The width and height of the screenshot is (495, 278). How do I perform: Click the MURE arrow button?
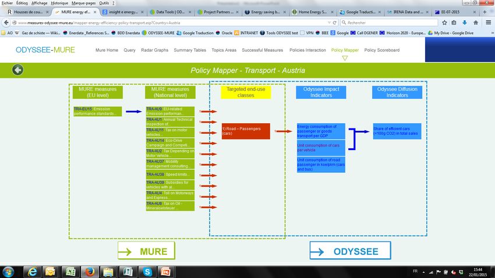147,251
